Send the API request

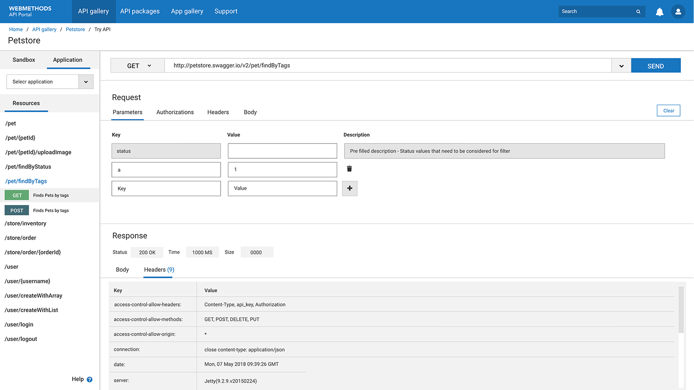656,66
